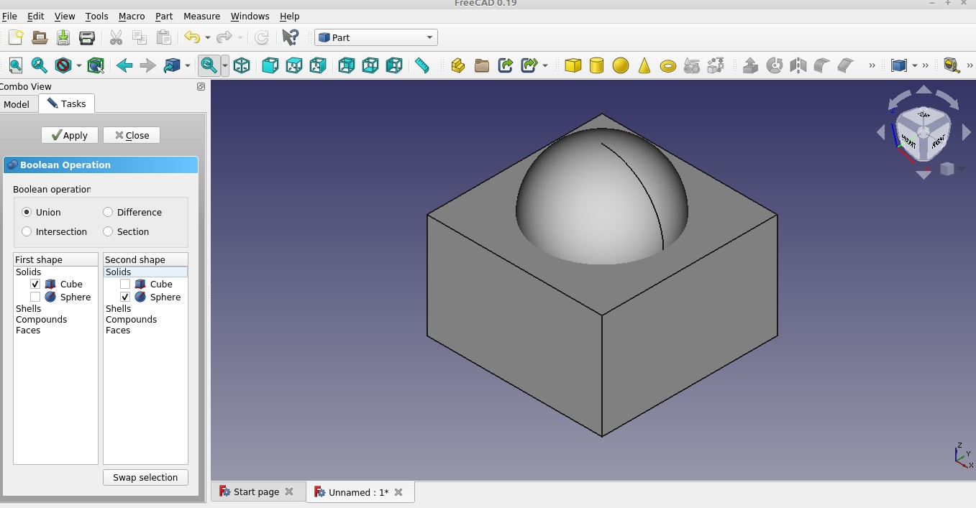Click the yellow sphere primitive icon
This screenshot has width=976, height=508.
[620, 66]
